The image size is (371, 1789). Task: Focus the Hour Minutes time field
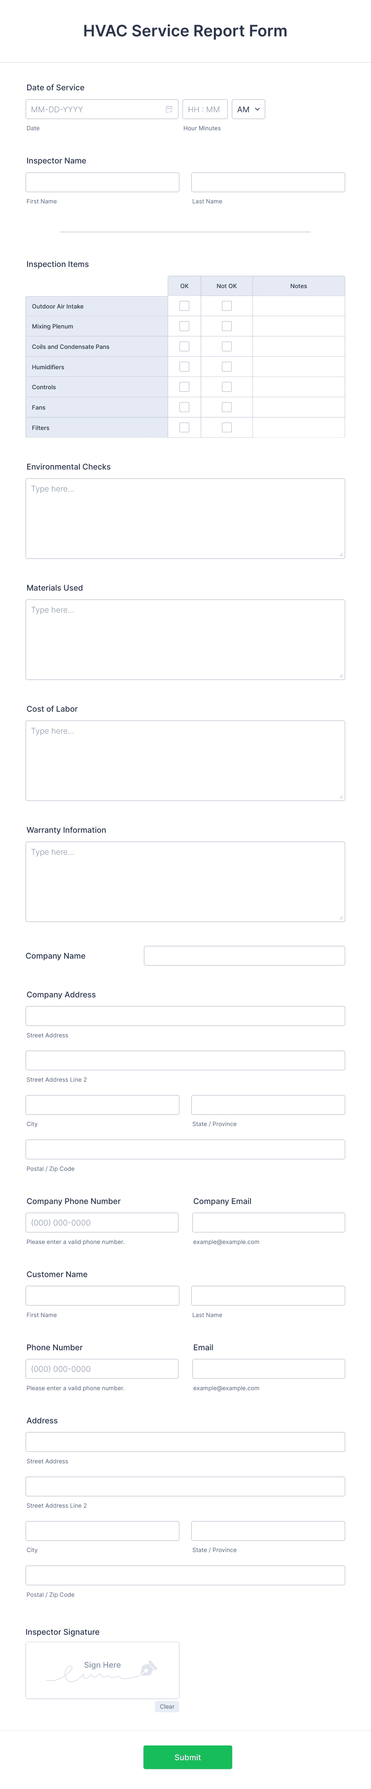(x=205, y=109)
